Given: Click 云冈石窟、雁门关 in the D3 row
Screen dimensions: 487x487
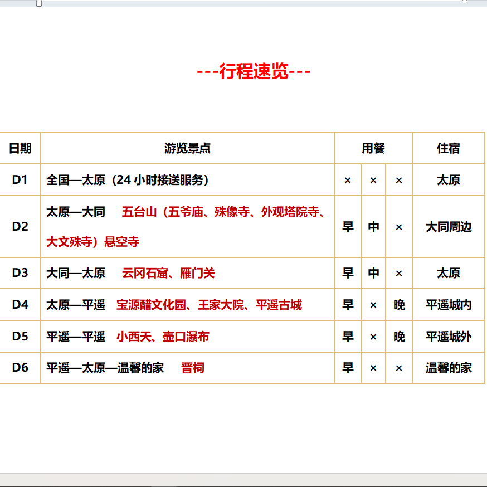Looking at the screenshot, I should tap(168, 273).
